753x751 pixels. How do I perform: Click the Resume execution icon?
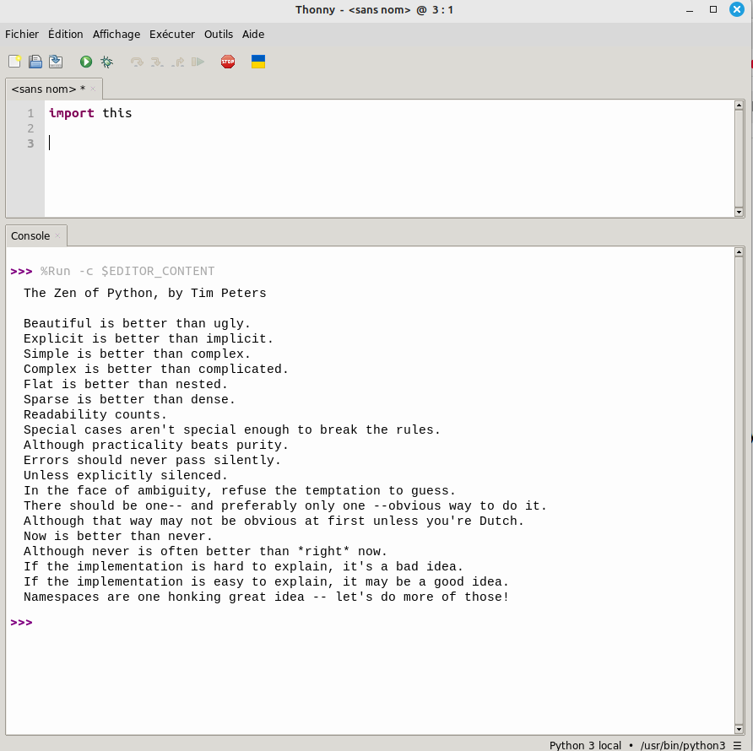coord(198,62)
